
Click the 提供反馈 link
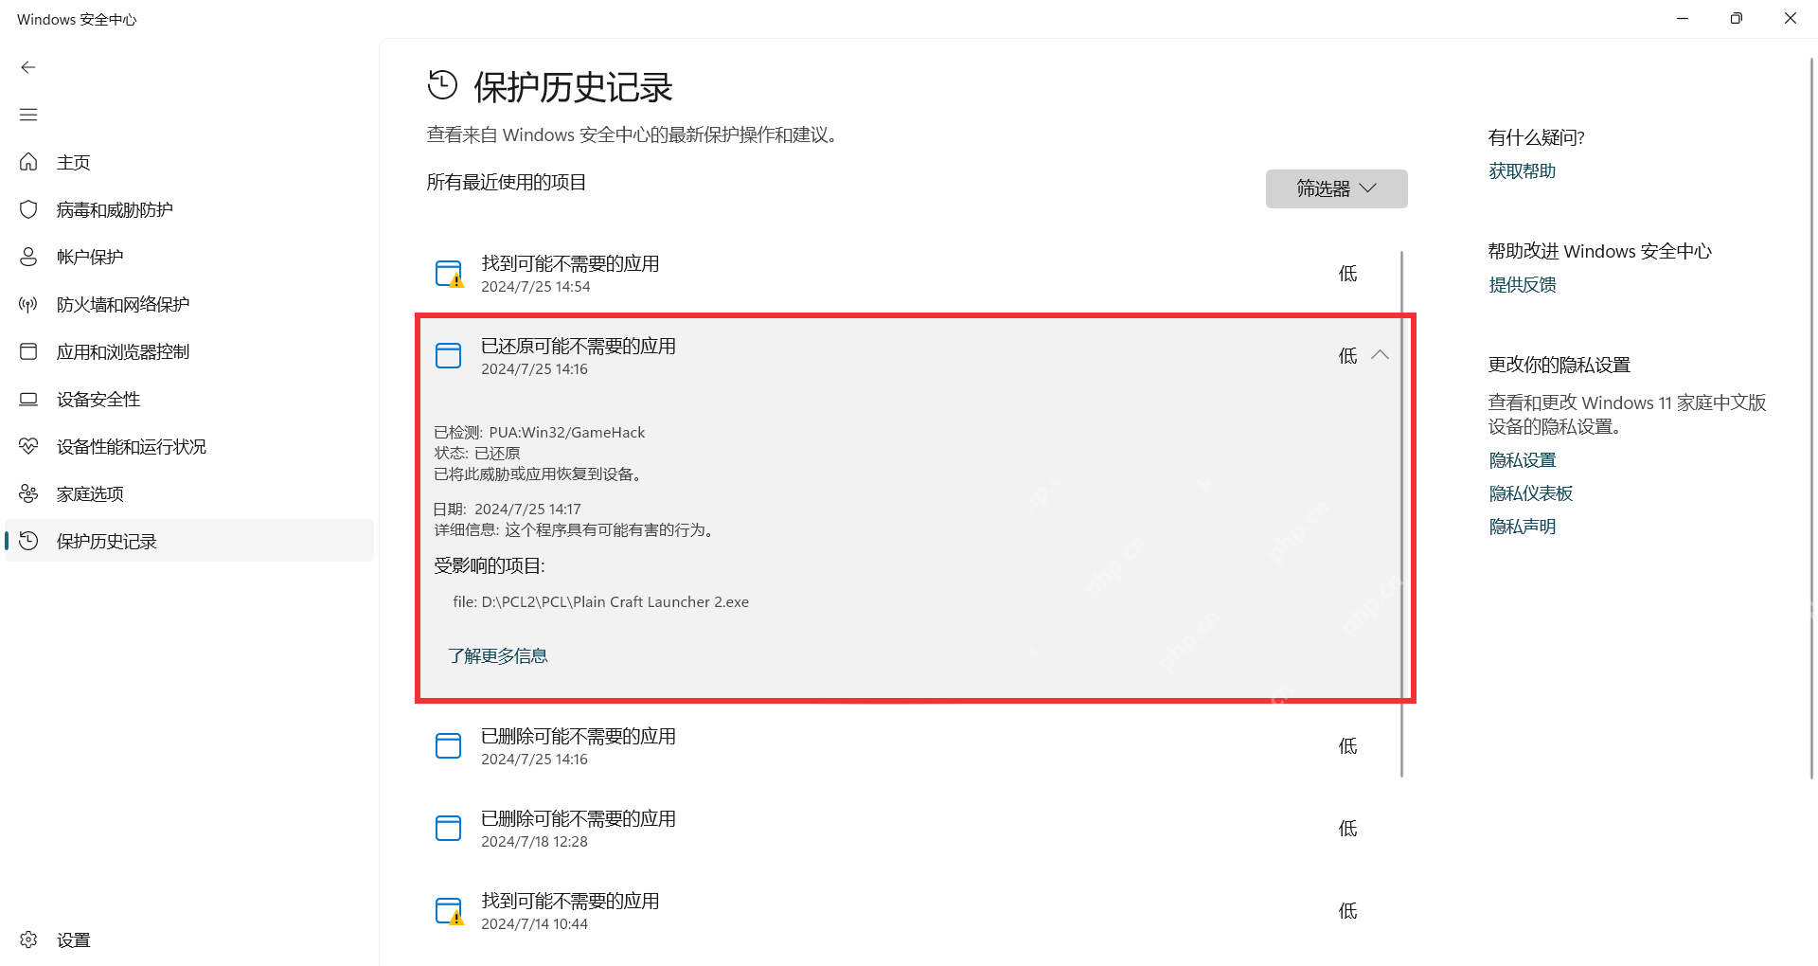(x=1522, y=285)
